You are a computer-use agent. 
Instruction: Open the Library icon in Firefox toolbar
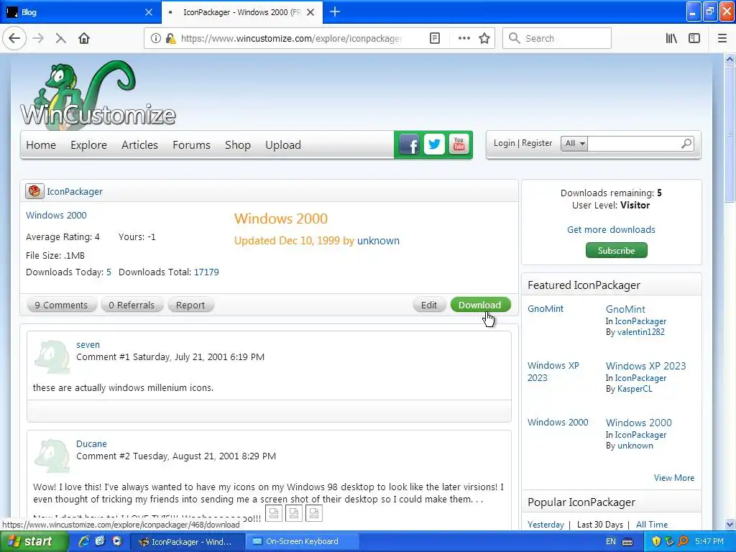pyautogui.click(x=671, y=38)
